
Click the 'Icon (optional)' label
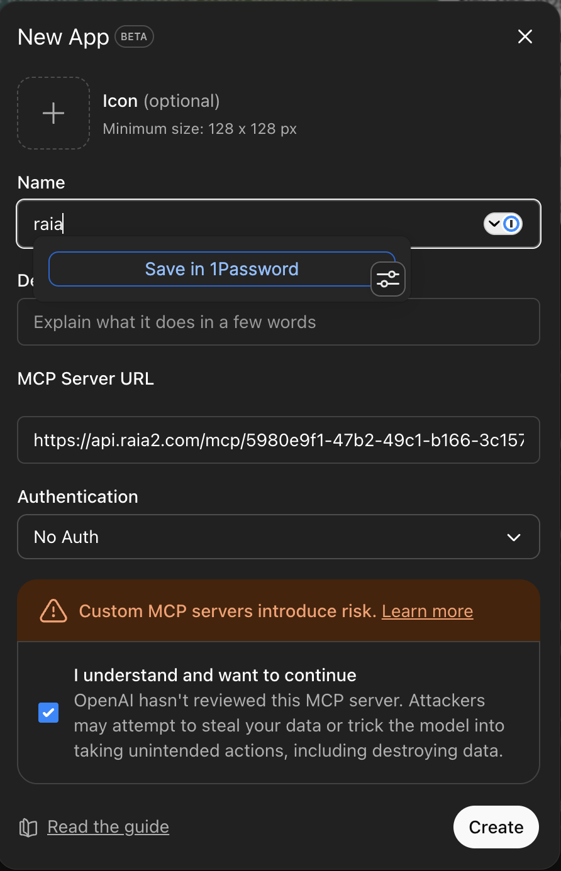pos(161,101)
